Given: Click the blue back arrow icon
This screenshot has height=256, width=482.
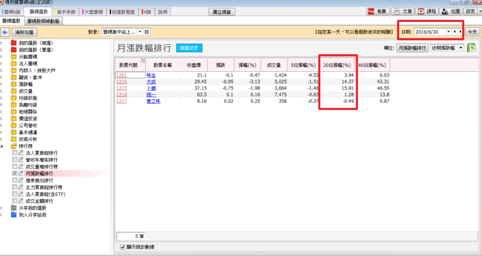Looking at the screenshot, I should [5, 32].
